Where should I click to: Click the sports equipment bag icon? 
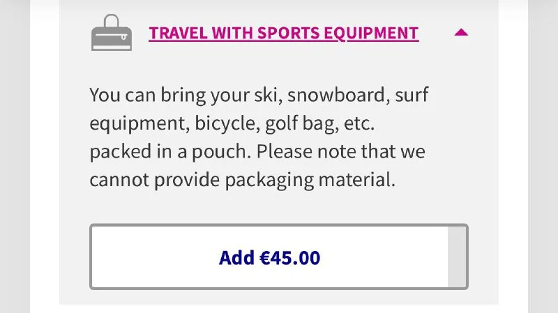(x=112, y=35)
